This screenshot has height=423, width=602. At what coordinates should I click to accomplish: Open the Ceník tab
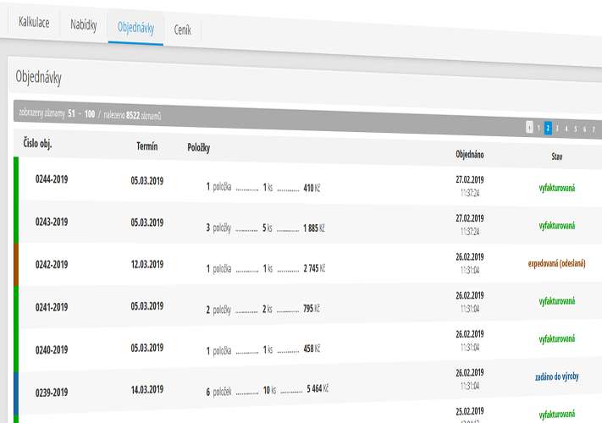[182, 30]
